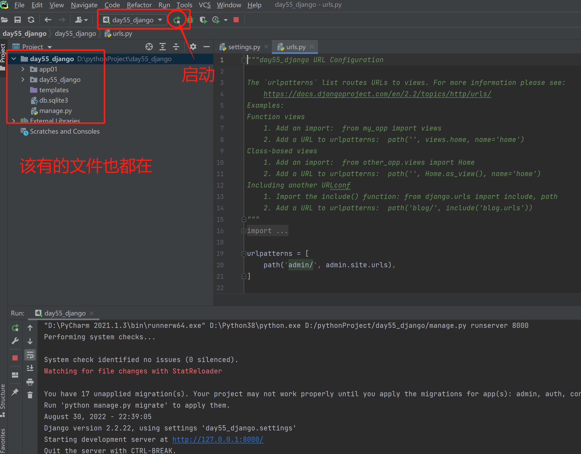
Task: Save all files toolbar icon
Action: 18,20
